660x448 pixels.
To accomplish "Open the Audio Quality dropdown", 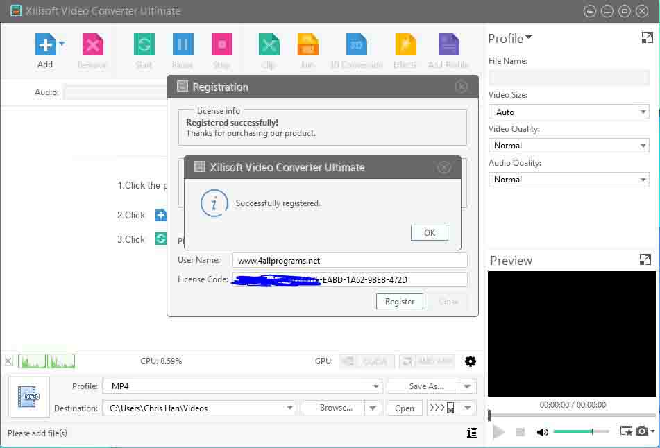I will [x=568, y=180].
